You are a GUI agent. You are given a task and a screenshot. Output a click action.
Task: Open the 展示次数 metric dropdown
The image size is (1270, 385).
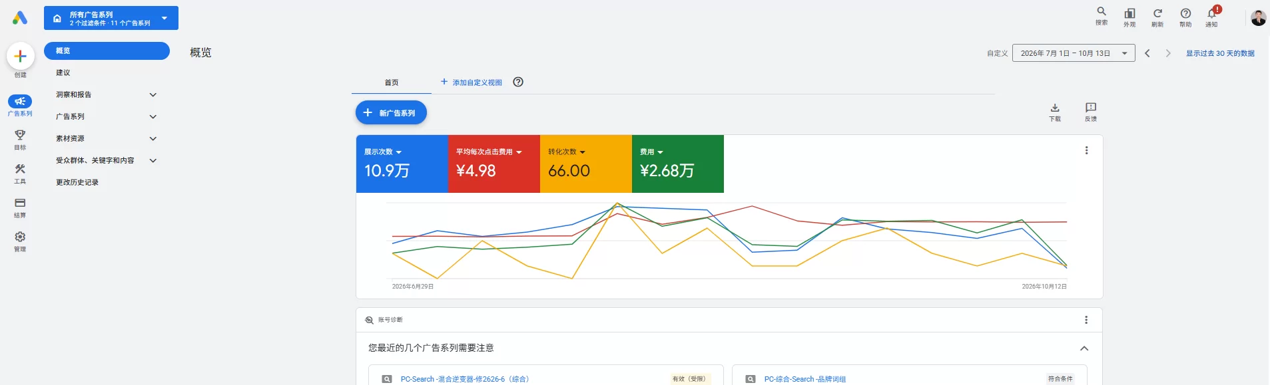pyautogui.click(x=383, y=152)
